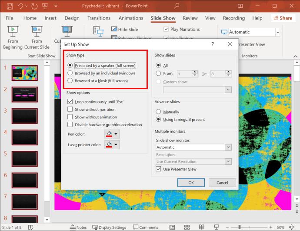Start slideshow From Current Slide
The height and width of the screenshot is (231, 300).
pyautogui.click(x=37, y=38)
